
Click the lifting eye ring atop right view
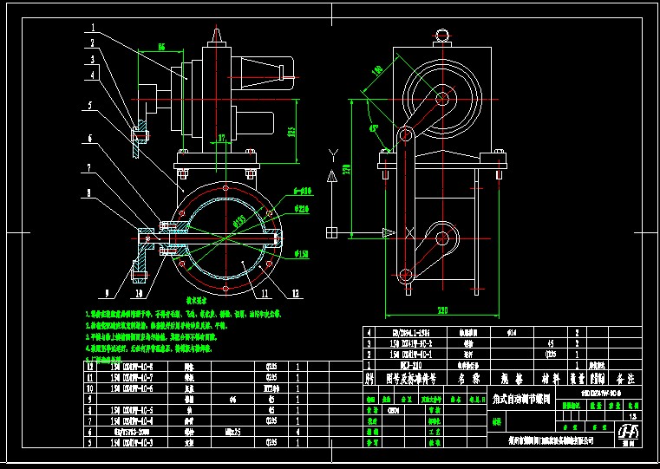[443, 36]
